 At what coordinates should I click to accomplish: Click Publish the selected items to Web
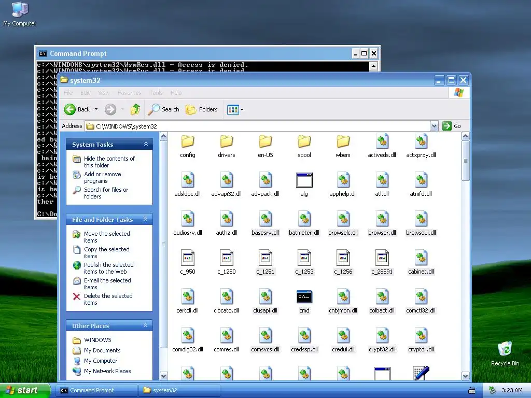108,268
